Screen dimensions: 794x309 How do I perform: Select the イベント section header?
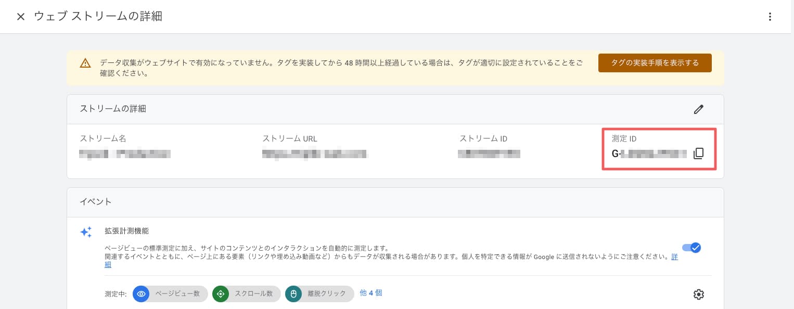(96, 202)
